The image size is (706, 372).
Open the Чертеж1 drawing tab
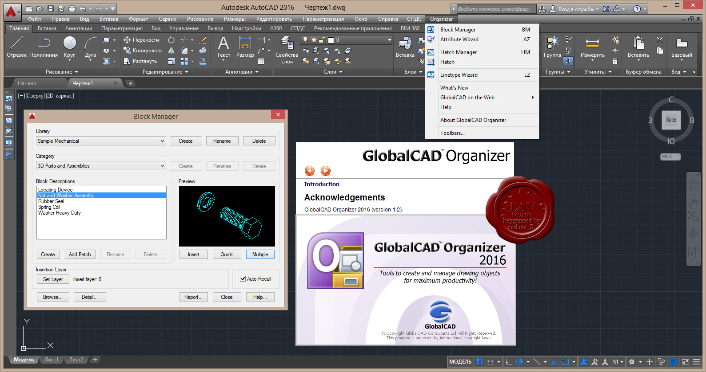tap(95, 83)
